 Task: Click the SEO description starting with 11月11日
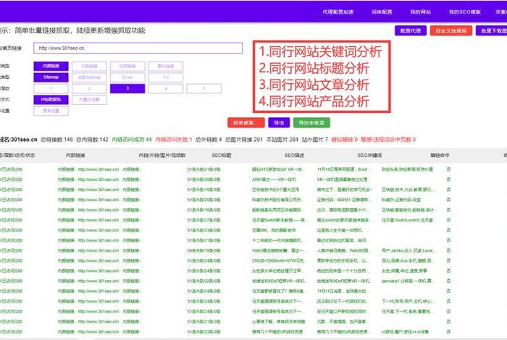point(342,291)
